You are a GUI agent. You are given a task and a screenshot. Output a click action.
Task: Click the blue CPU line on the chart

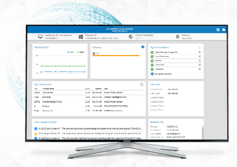coord(63,72)
